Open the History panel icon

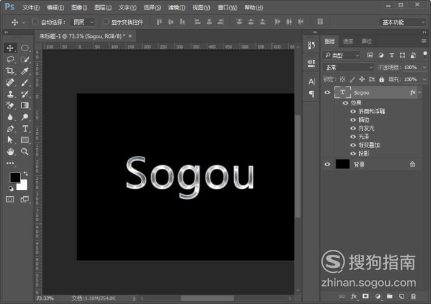(x=311, y=45)
